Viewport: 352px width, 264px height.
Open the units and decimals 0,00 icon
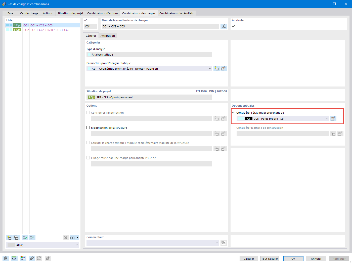coord(14,258)
